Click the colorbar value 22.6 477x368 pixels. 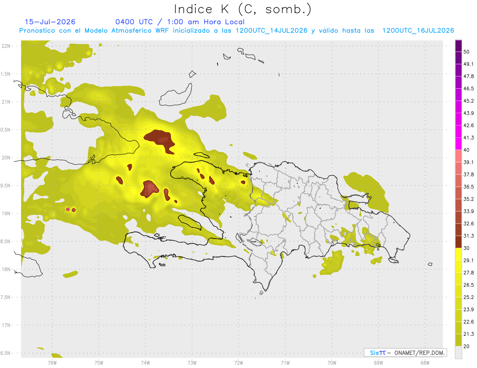pyautogui.click(x=469, y=322)
